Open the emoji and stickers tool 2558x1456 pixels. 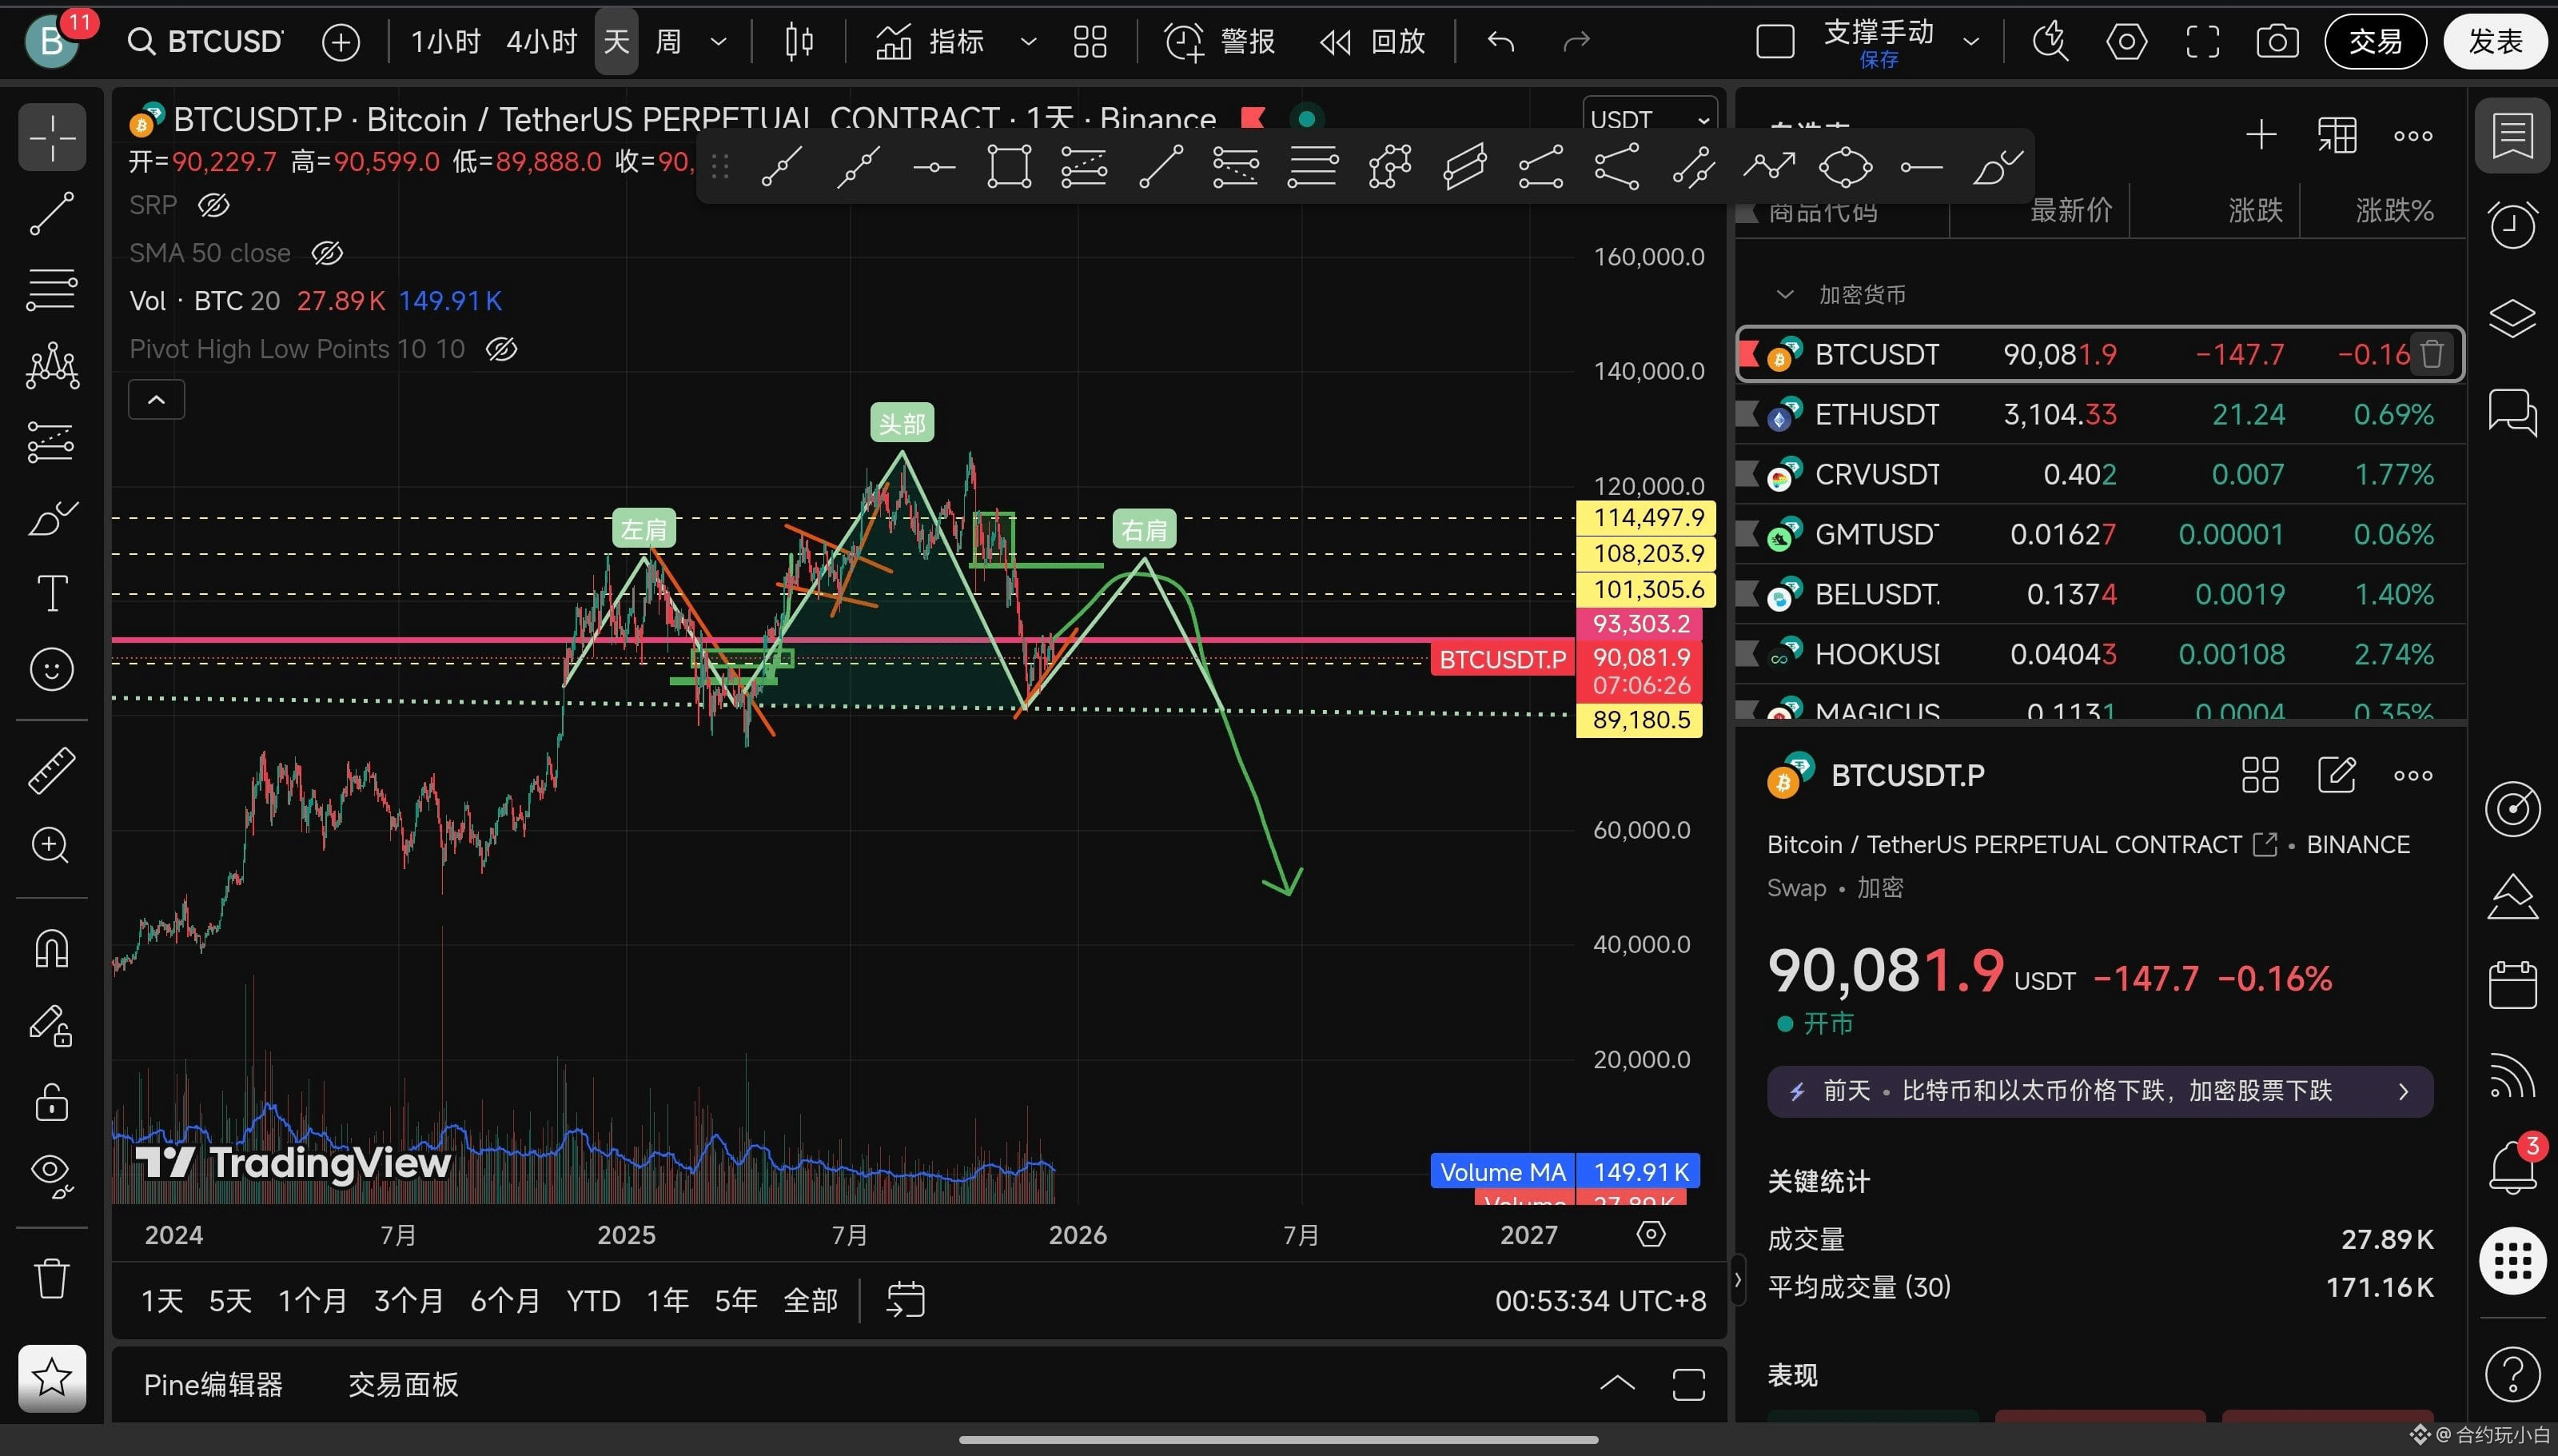[x=52, y=669]
